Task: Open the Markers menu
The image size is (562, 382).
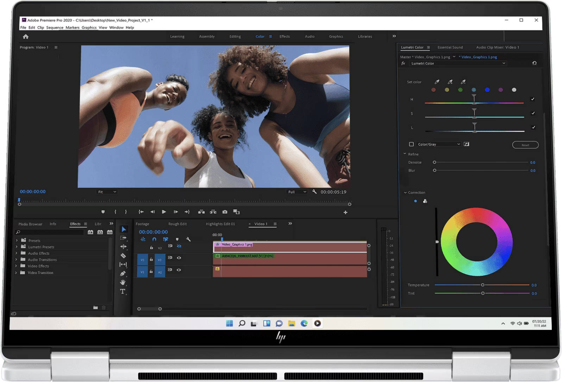Action: [x=72, y=27]
